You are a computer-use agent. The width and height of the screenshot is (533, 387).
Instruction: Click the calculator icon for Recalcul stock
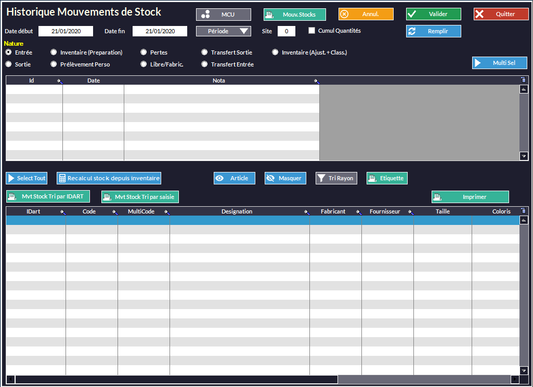point(62,178)
